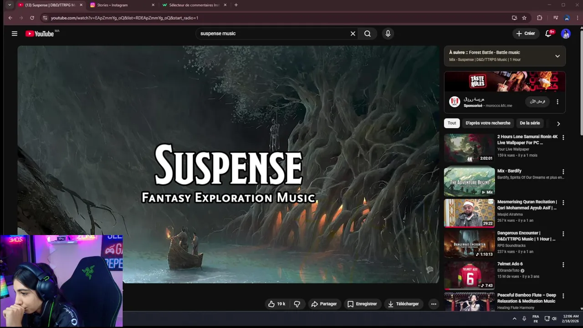Open the KFC Taste Rules ad banner
This screenshot has width=583, height=328.
click(505, 82)
